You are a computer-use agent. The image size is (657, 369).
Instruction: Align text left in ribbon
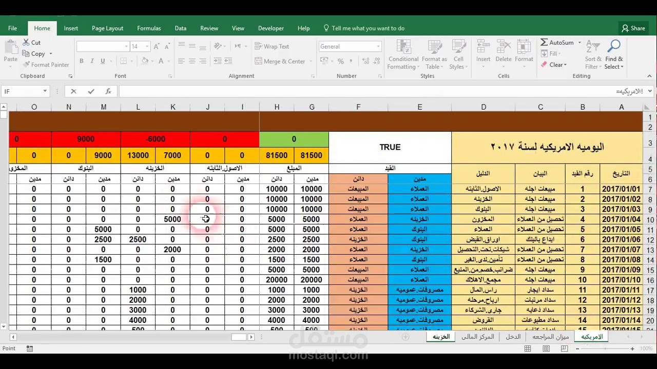(181, 61)
